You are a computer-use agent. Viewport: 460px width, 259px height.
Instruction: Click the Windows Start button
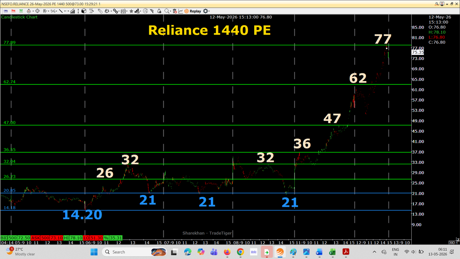pos(94,252)
